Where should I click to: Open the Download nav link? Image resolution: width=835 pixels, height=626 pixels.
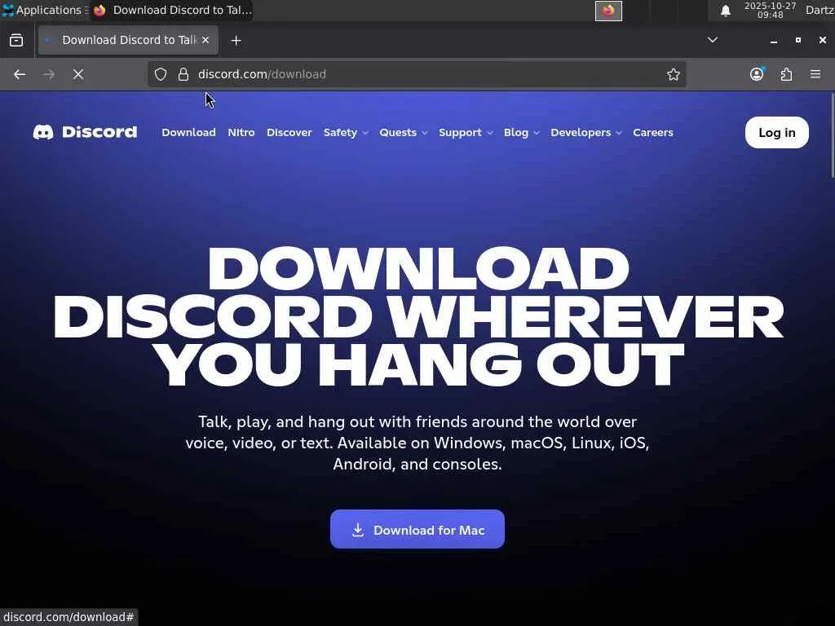pos(188,133)
